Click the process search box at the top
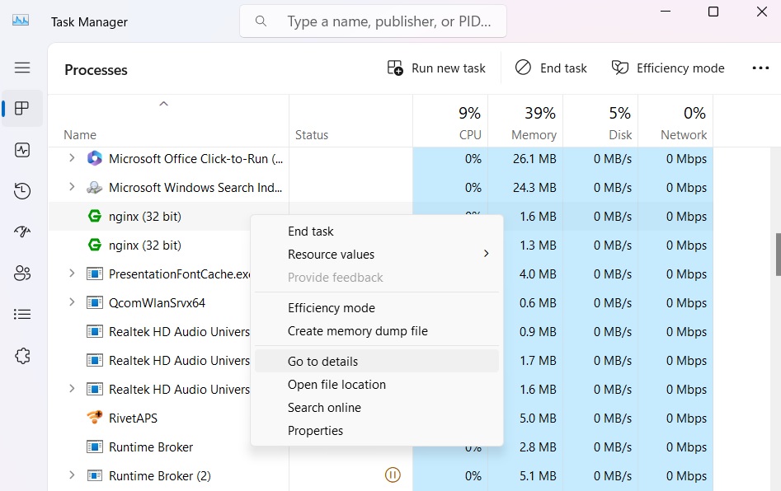 tap(372, 21)
